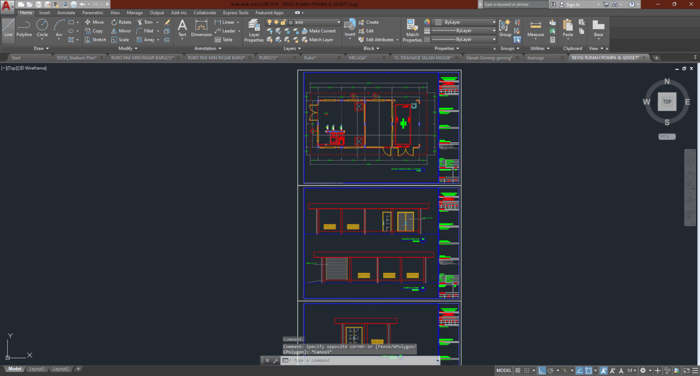Image resolution: width=700 pixels, height=376 pixels.
Task: Select the Move tool
Action: click(x=94, y=22)
